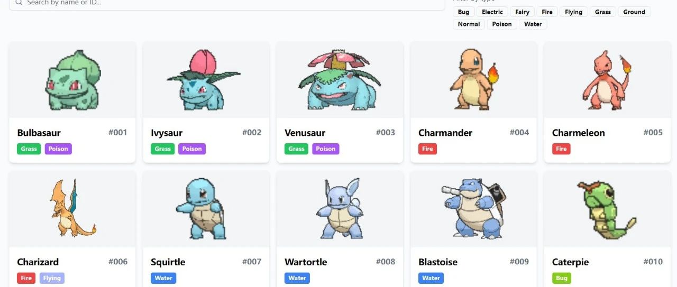This screenshot has width=677, height=287.
Task: Toggle the Electric type filter
Action: (492, 12)
